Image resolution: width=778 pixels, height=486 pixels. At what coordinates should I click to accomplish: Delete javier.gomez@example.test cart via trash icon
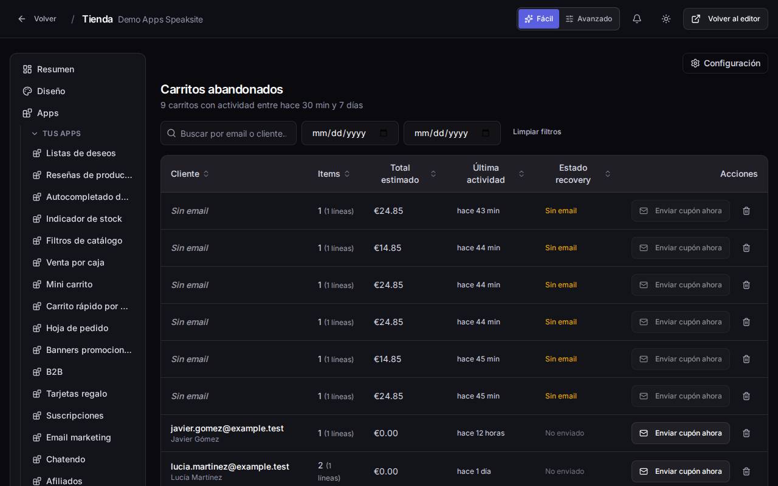746,433
